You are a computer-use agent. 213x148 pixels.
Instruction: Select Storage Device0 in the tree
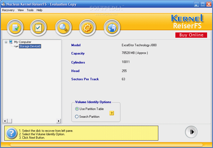tap(30, 46)
